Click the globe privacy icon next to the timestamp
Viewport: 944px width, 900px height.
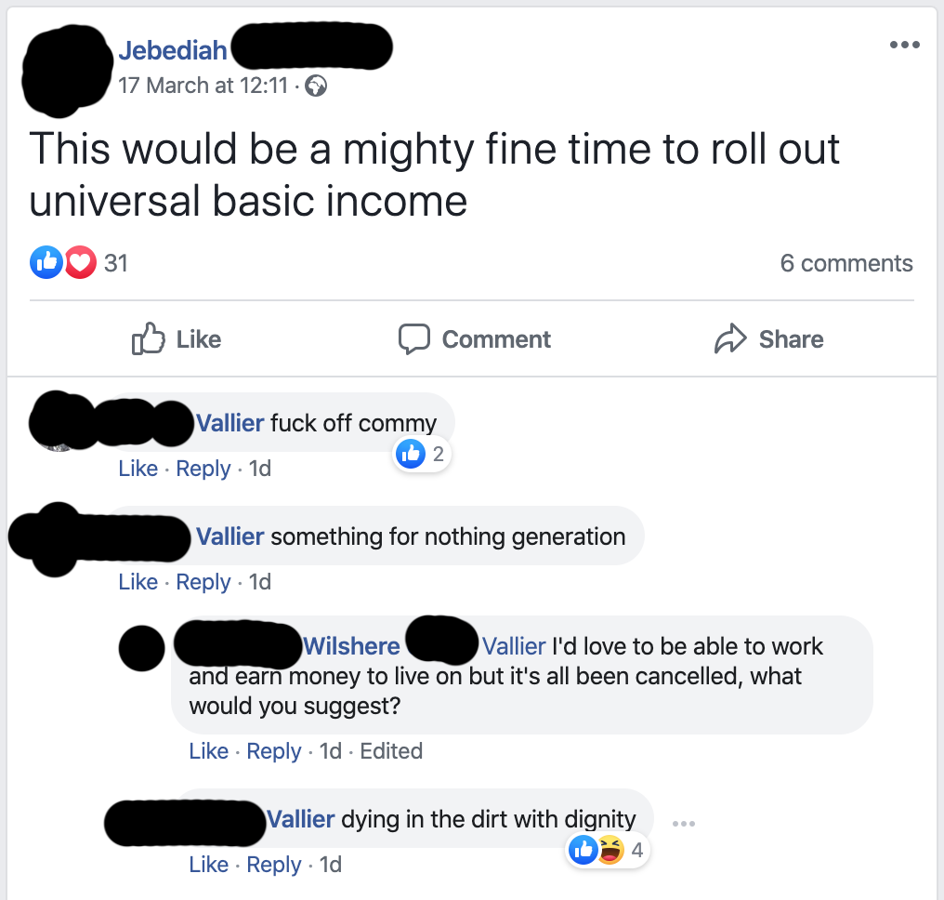(x=314, y=86)
